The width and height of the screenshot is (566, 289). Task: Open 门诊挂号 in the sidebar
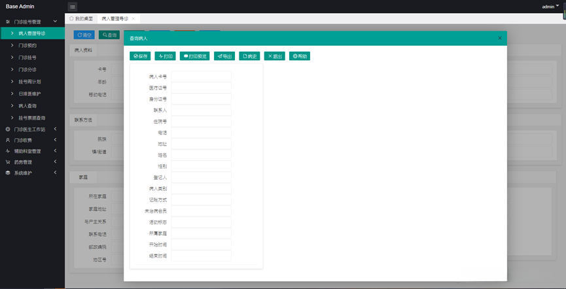(x=33, y=58)
